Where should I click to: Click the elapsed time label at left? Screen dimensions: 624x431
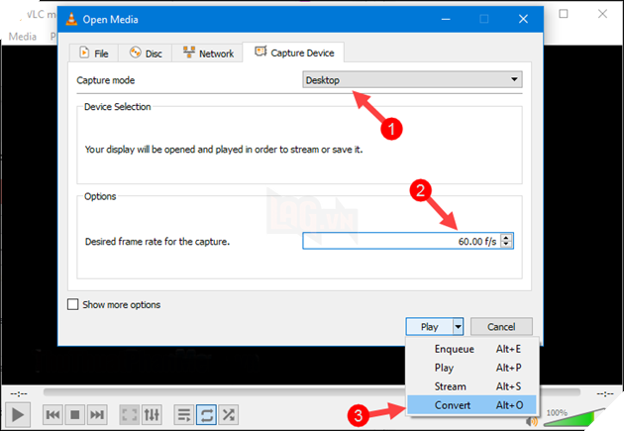coord(19,393)
